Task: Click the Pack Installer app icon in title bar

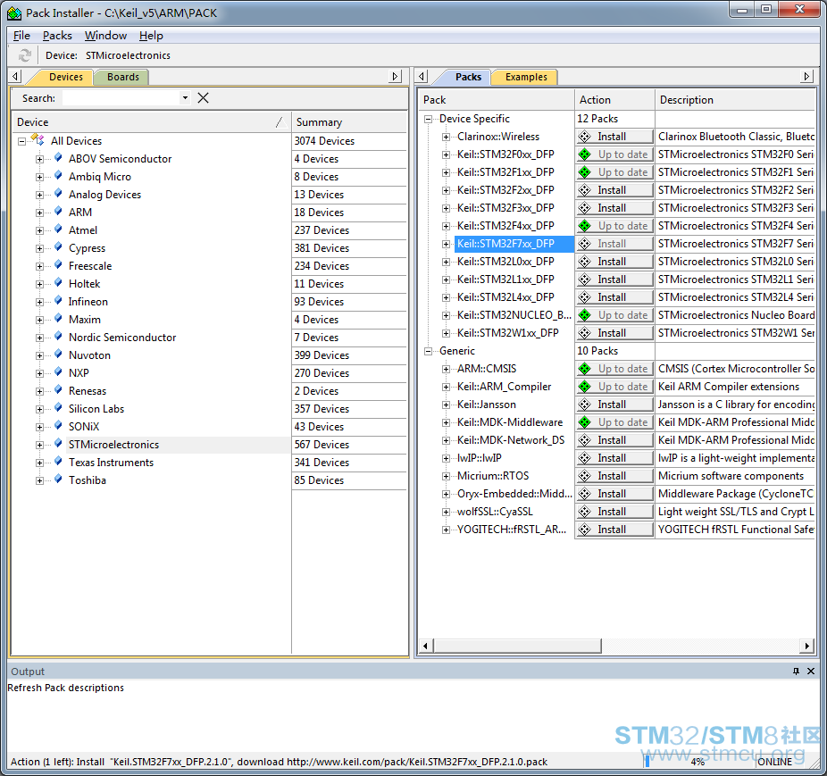Action: click(x=14, y=13)
